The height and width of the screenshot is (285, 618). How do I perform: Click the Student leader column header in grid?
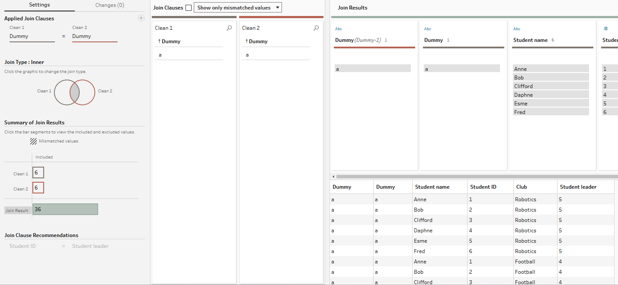(x=578, y=187)
